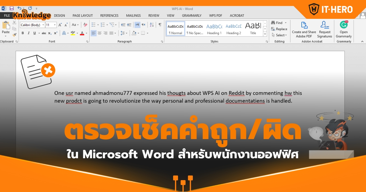Click the Center alignment icon
Viewport: 366px width, 192px height.
(x=100, y=33)
